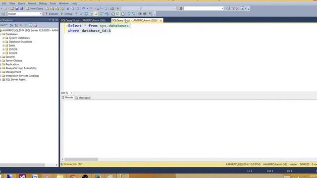Select the Management folder
The image size is (317, 178).
click(13, 72)
